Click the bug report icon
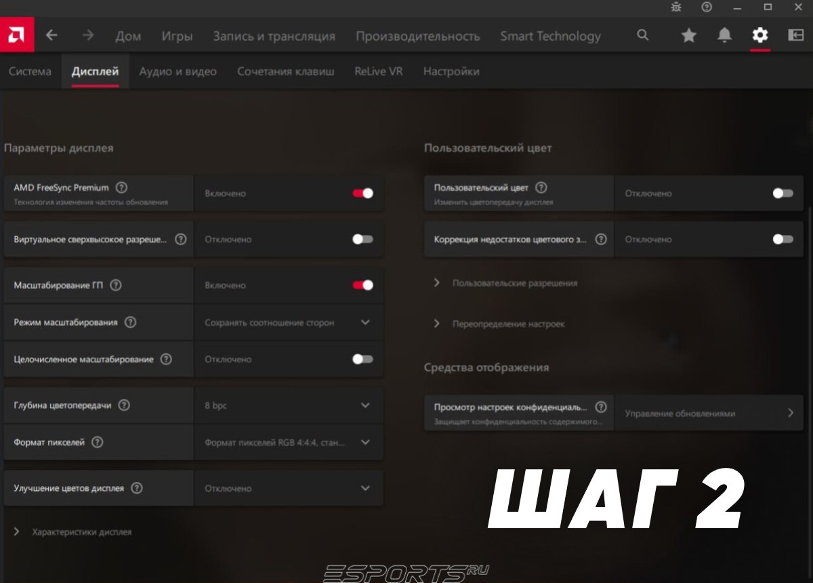The width and height of the screenshot is (813, 583). point(676,7)
